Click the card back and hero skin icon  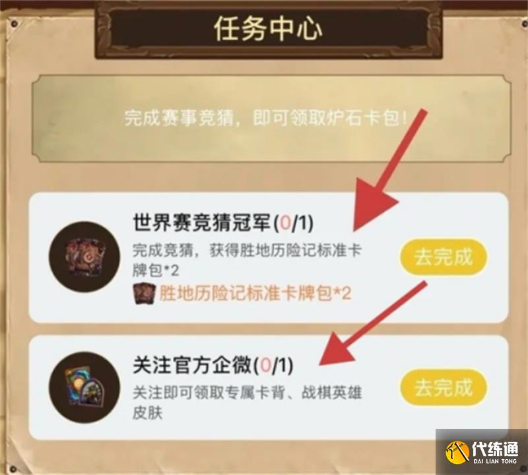[84, 387]
